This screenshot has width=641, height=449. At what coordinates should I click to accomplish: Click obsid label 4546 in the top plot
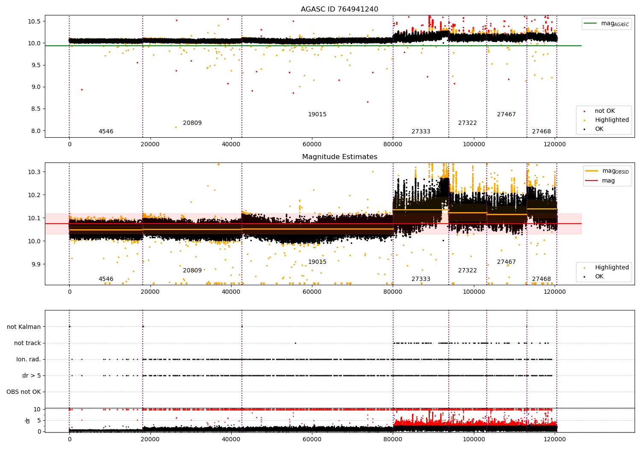click(106, 132)
